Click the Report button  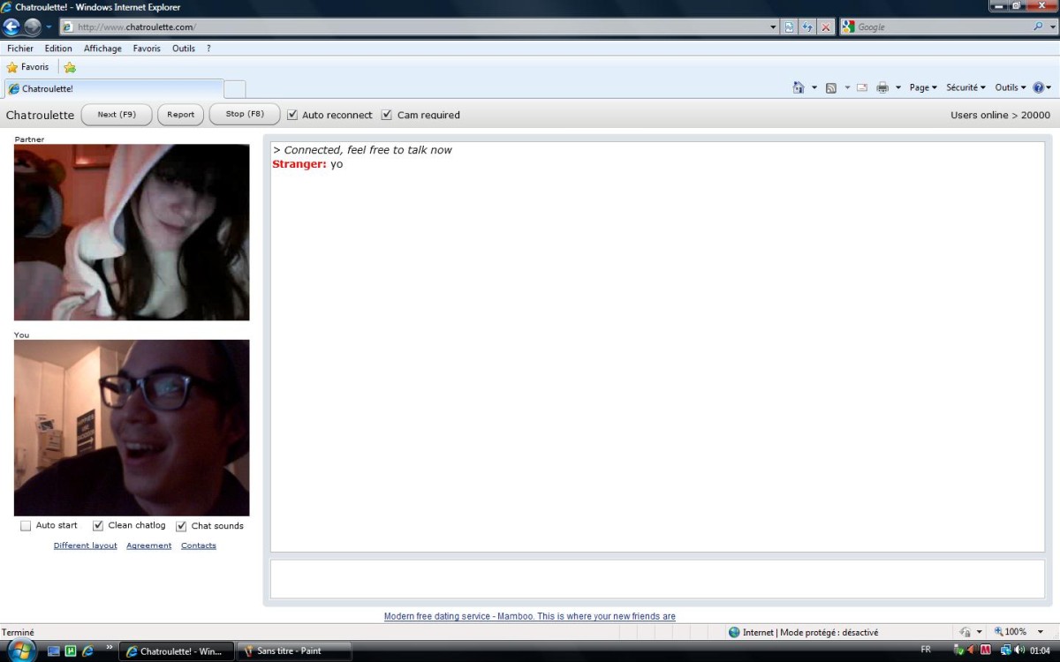[181, 115]
